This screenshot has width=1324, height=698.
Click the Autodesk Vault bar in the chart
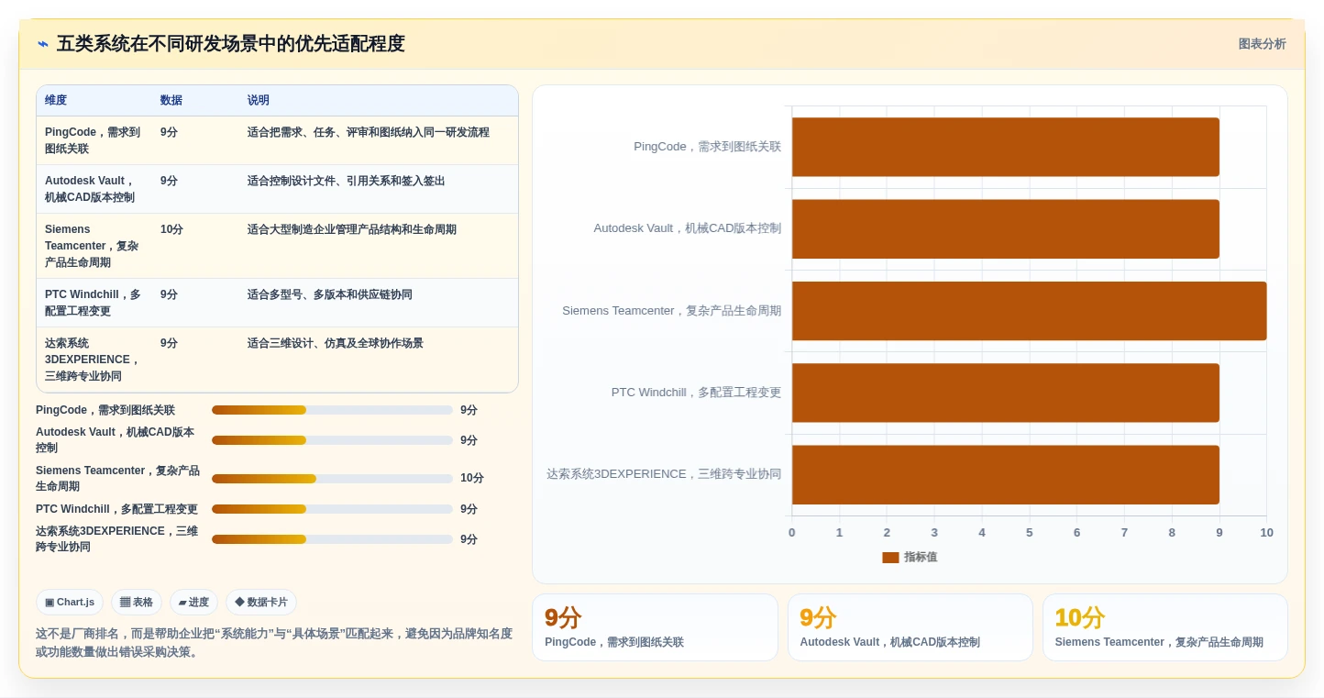(x=1006, y=228)
